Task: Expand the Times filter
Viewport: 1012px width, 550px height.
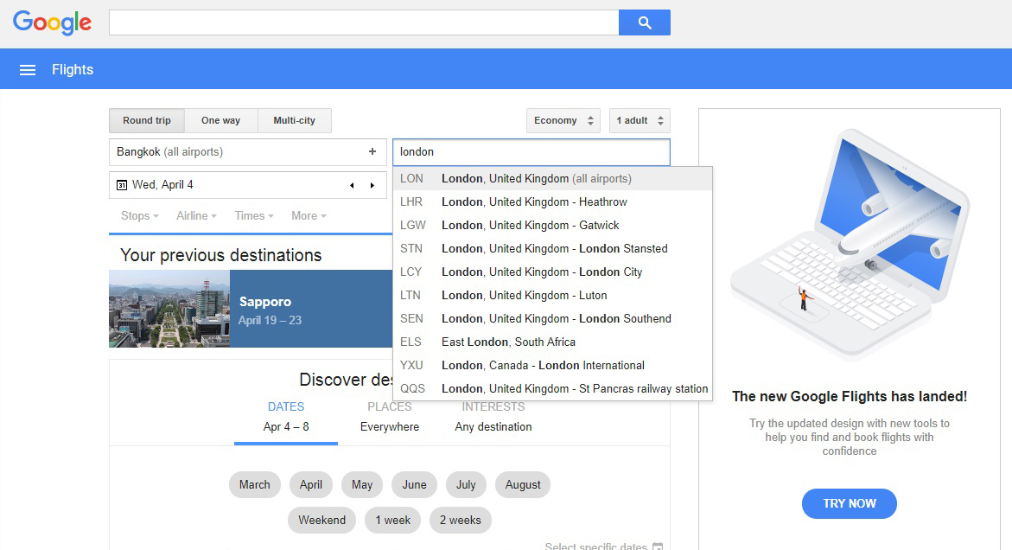Action: click(253, 215)
